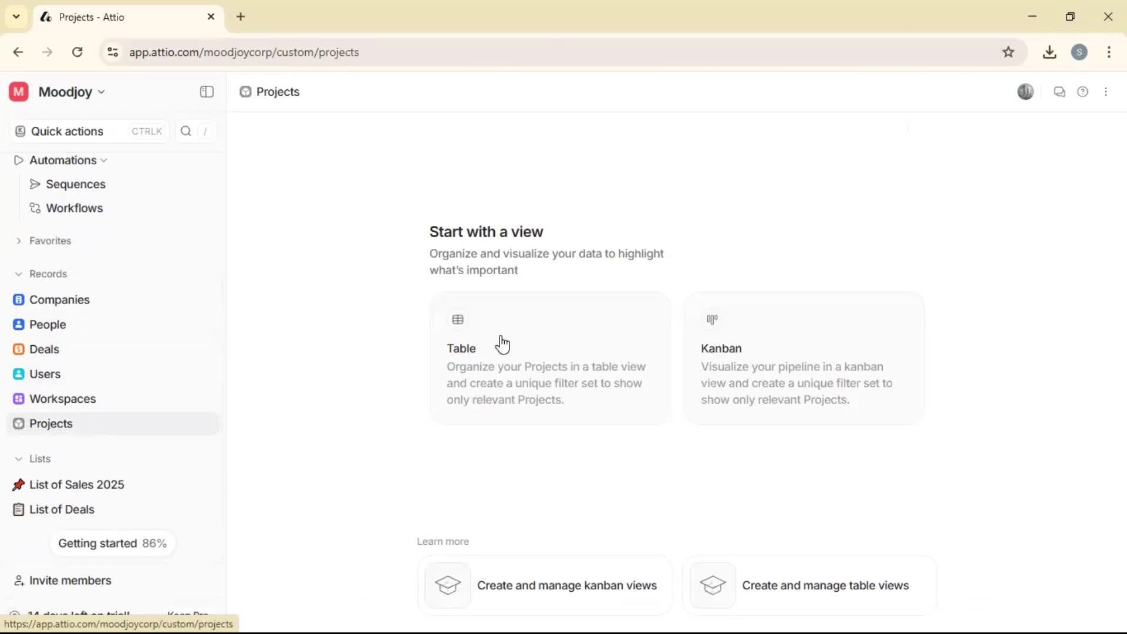
Task: Open Create and manage kanban views guide
Action: pyautogui.click(x=544, y=585)
